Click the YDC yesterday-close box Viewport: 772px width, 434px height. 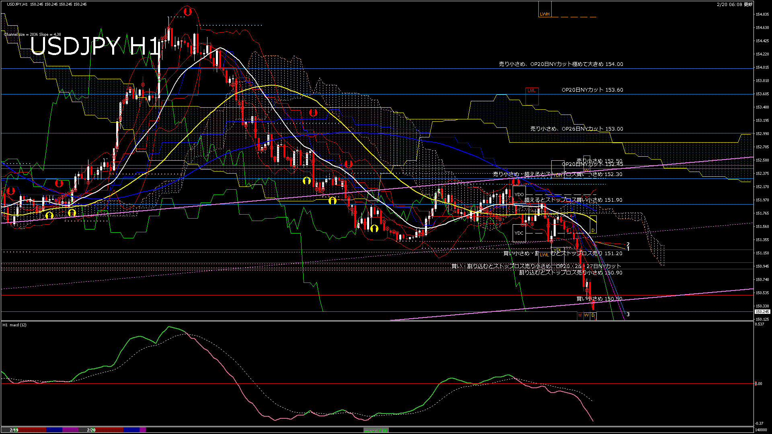click(519, 233)
